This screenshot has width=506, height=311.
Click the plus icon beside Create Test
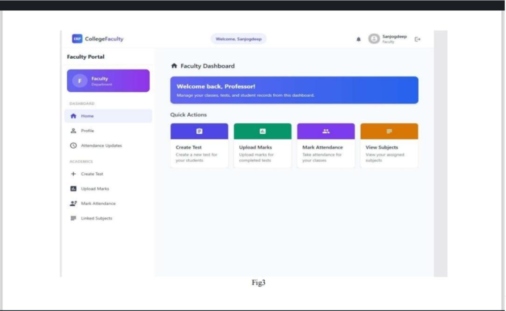(x=74, y=174)
